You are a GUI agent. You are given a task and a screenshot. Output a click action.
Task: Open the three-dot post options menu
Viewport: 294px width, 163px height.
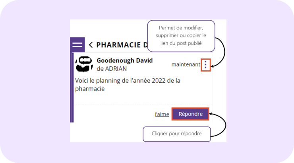205,65
